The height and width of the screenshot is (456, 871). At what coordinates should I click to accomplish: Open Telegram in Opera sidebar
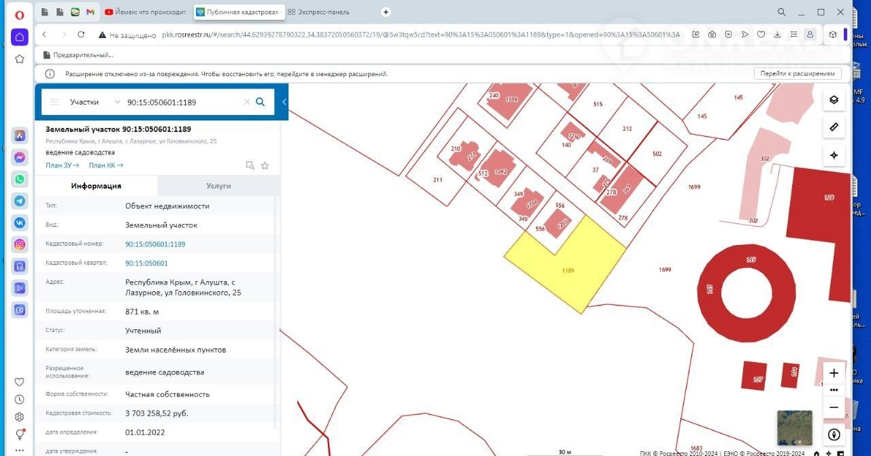(20, 201)
